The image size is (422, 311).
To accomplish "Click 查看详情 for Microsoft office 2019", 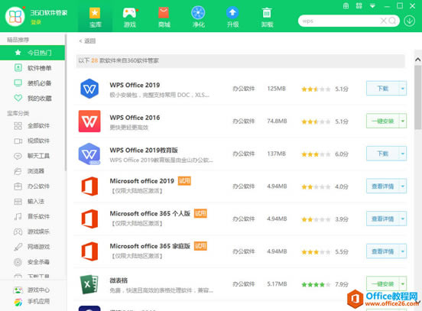I will pyautogui.click(x=382, y=186).
